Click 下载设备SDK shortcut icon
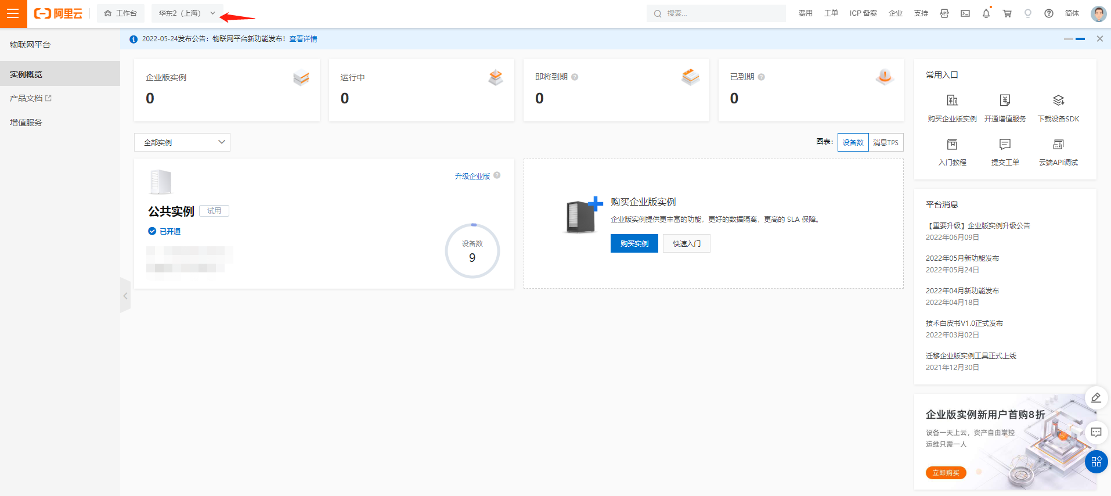 click(x=1058, y=100)
